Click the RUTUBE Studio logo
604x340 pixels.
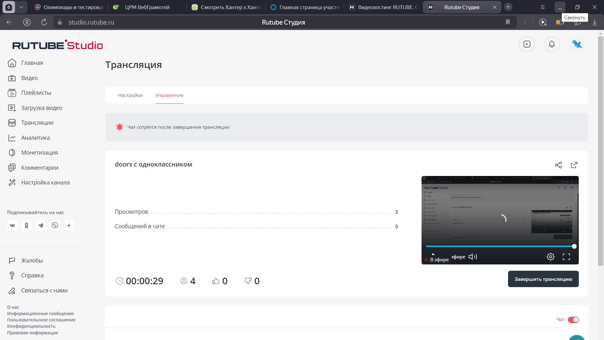[x=58, y=45]
